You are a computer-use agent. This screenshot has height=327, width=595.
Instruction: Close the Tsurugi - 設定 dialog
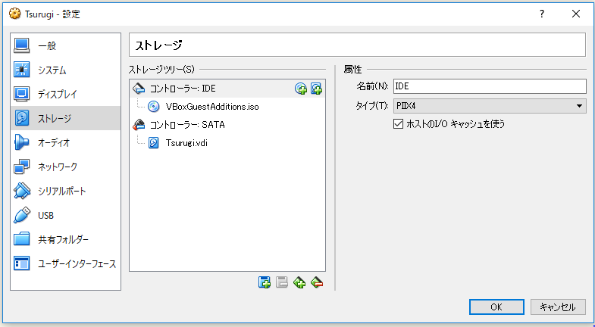click(575, 14)
